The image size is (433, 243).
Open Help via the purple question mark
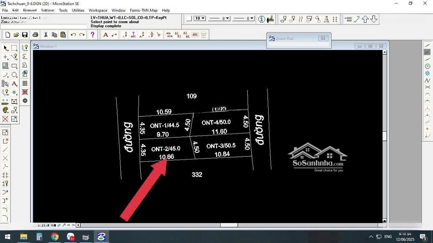[x=93, y=35]
